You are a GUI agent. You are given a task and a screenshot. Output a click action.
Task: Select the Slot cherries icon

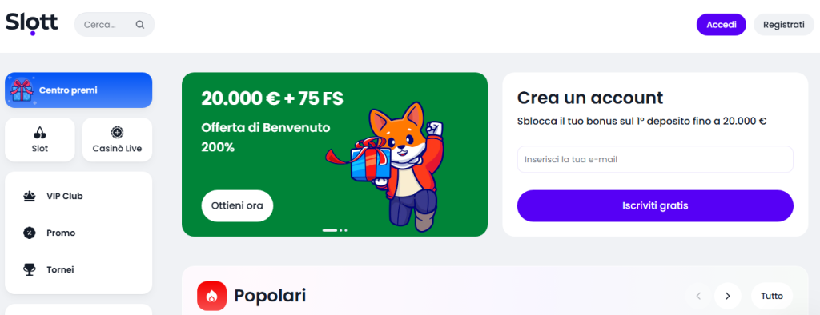pyautogui.click(x=40, y=133)
